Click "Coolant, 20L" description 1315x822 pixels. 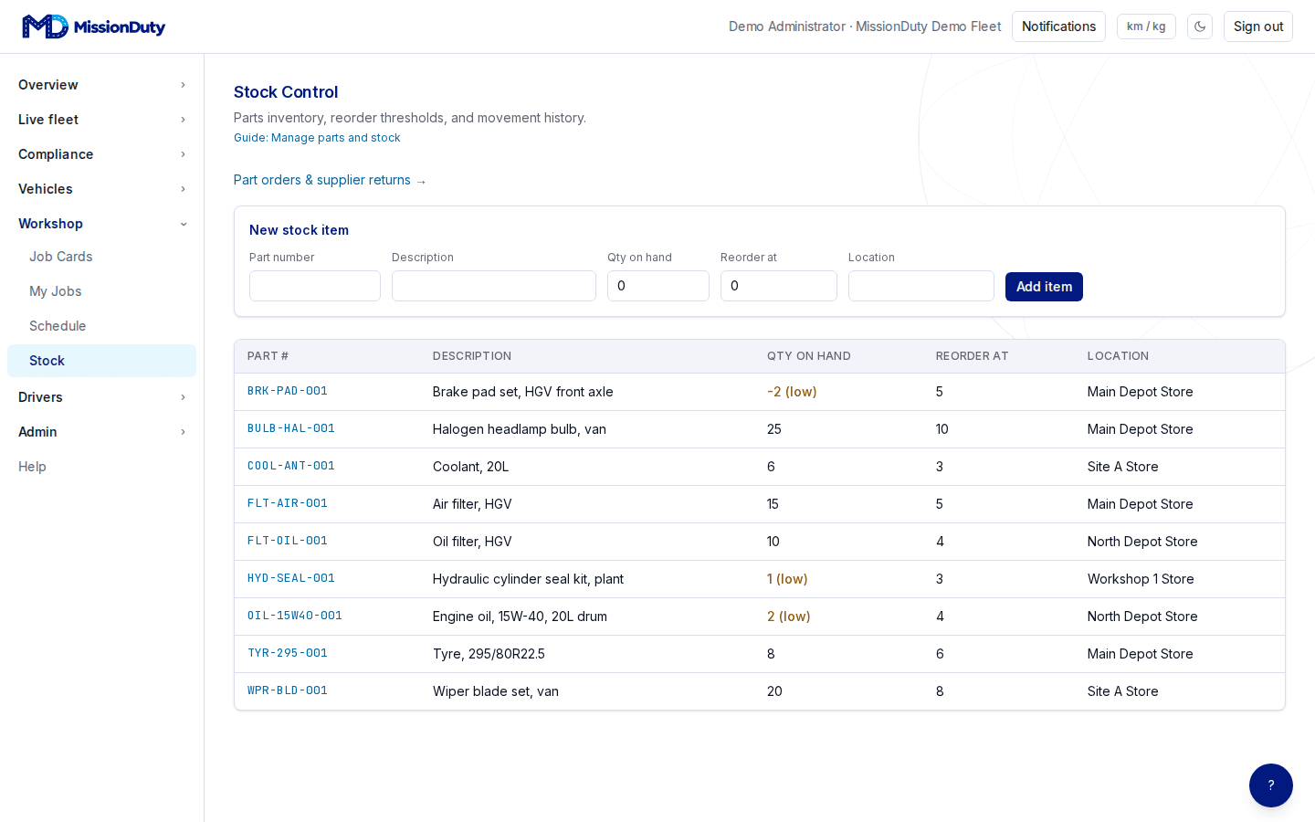470,467
